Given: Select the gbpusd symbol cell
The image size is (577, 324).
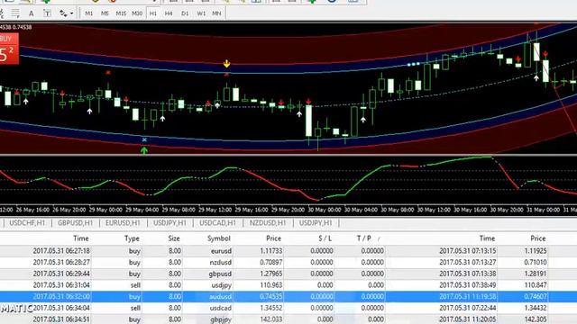Looking at the screenshot, I should tap(220, 274).
